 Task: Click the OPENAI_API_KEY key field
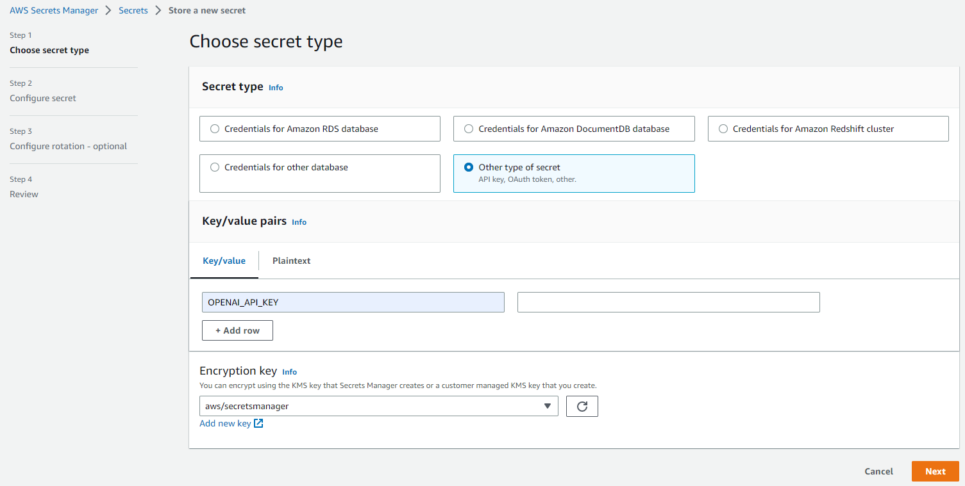pos(353,302)
